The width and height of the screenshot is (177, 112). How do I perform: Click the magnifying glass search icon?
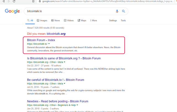point(124,11)
